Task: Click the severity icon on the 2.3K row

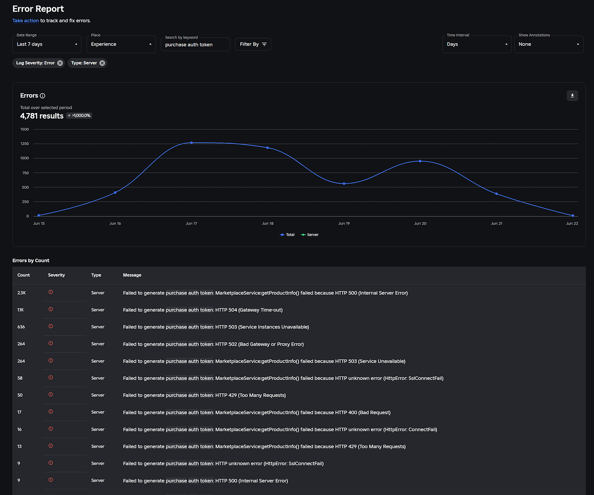Action: (50, 292)
